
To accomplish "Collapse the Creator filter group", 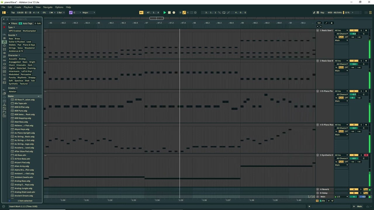I will point(13,88).
